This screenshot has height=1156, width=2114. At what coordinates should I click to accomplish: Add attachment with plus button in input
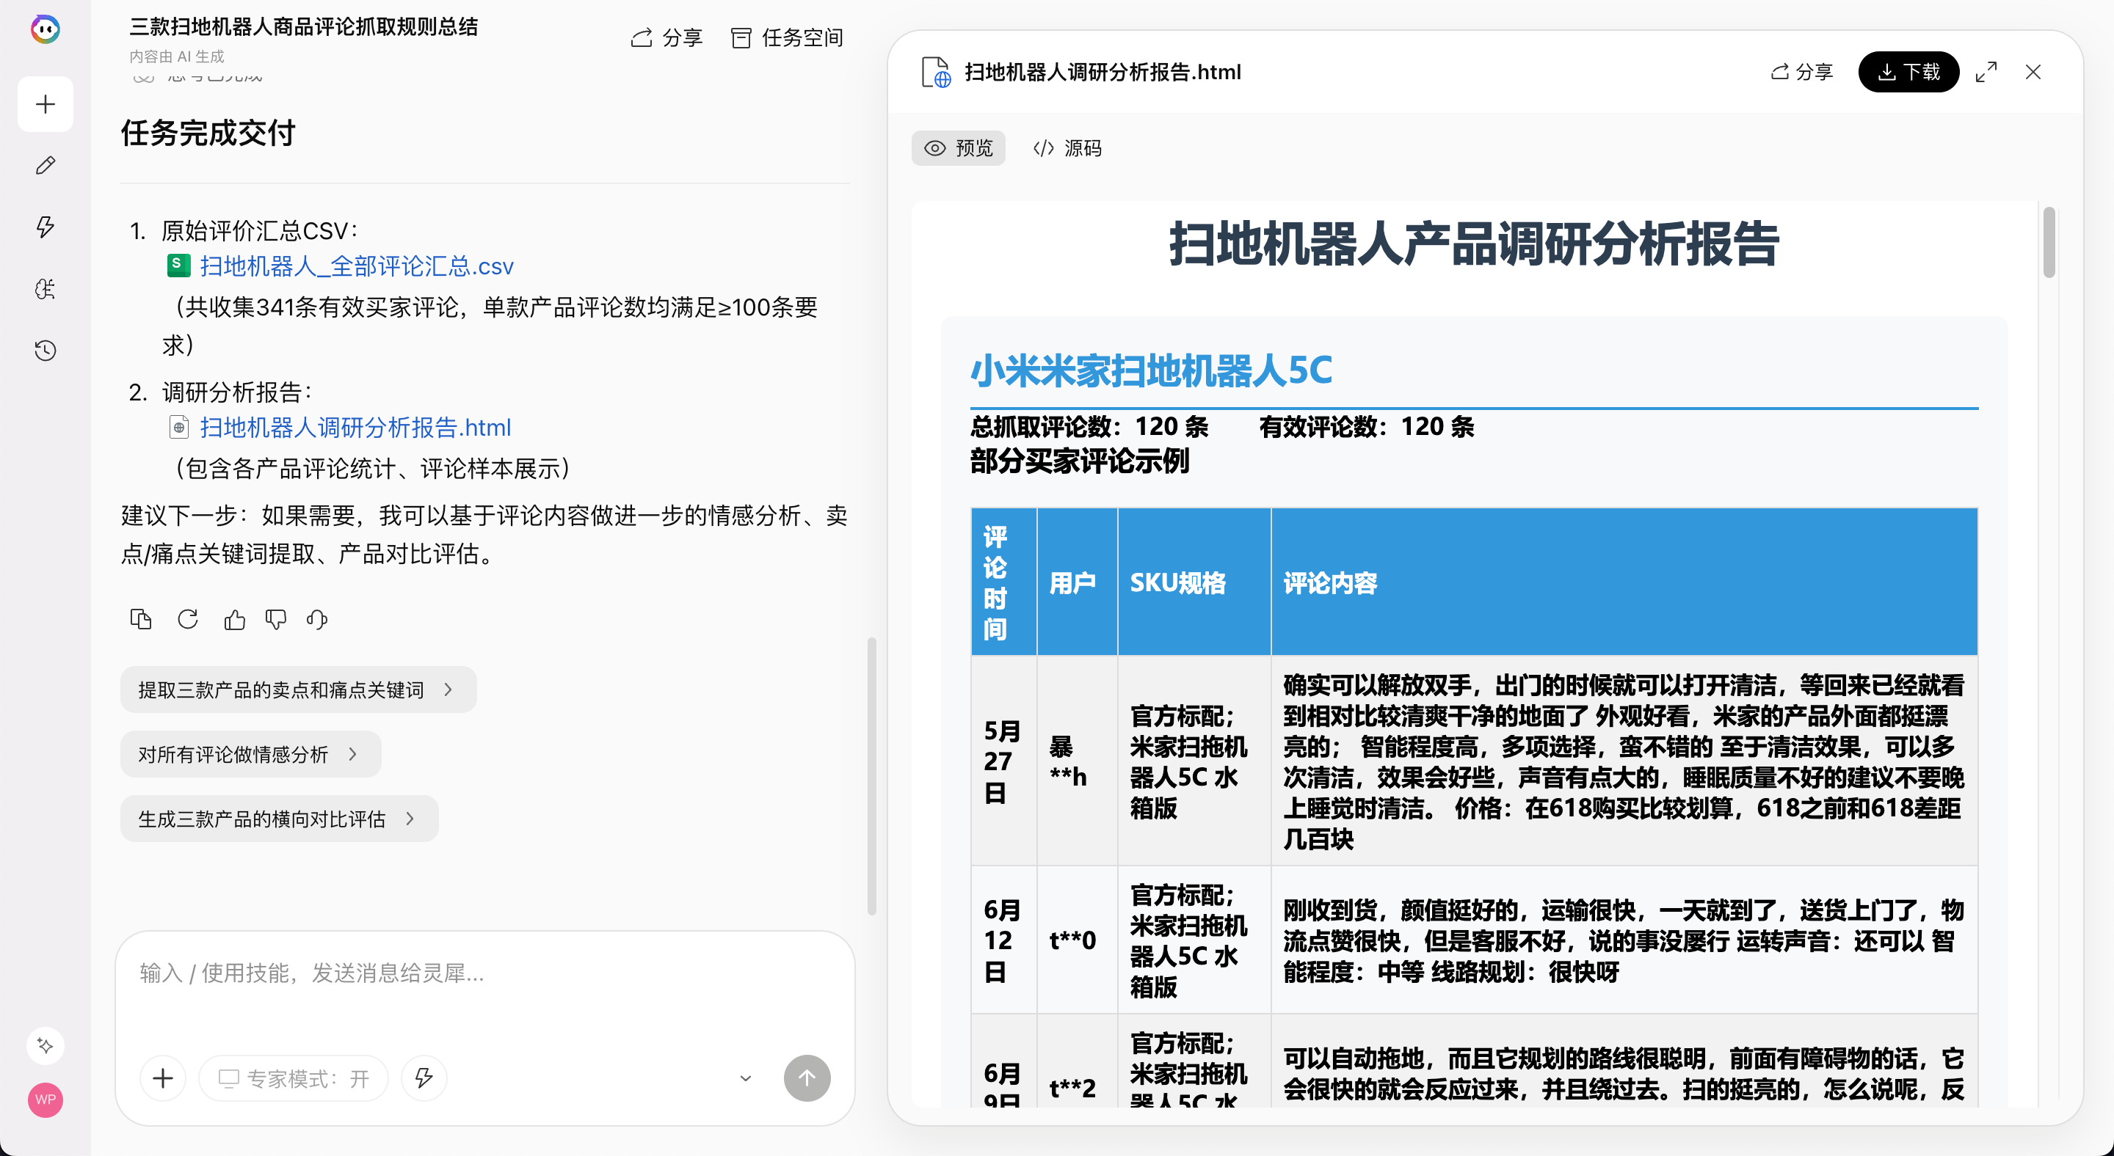tap(163, 1078)
